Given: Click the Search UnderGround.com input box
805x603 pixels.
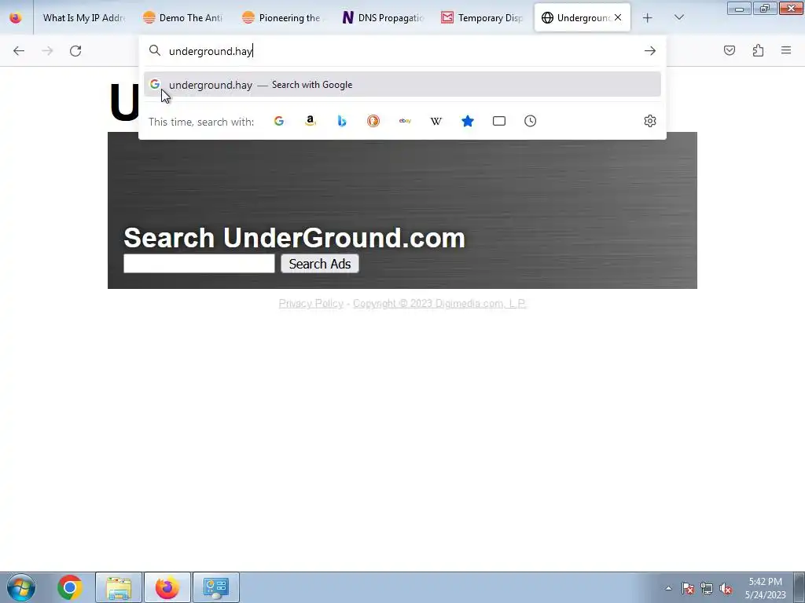Looking at the screenshot, I should point(199,264).
